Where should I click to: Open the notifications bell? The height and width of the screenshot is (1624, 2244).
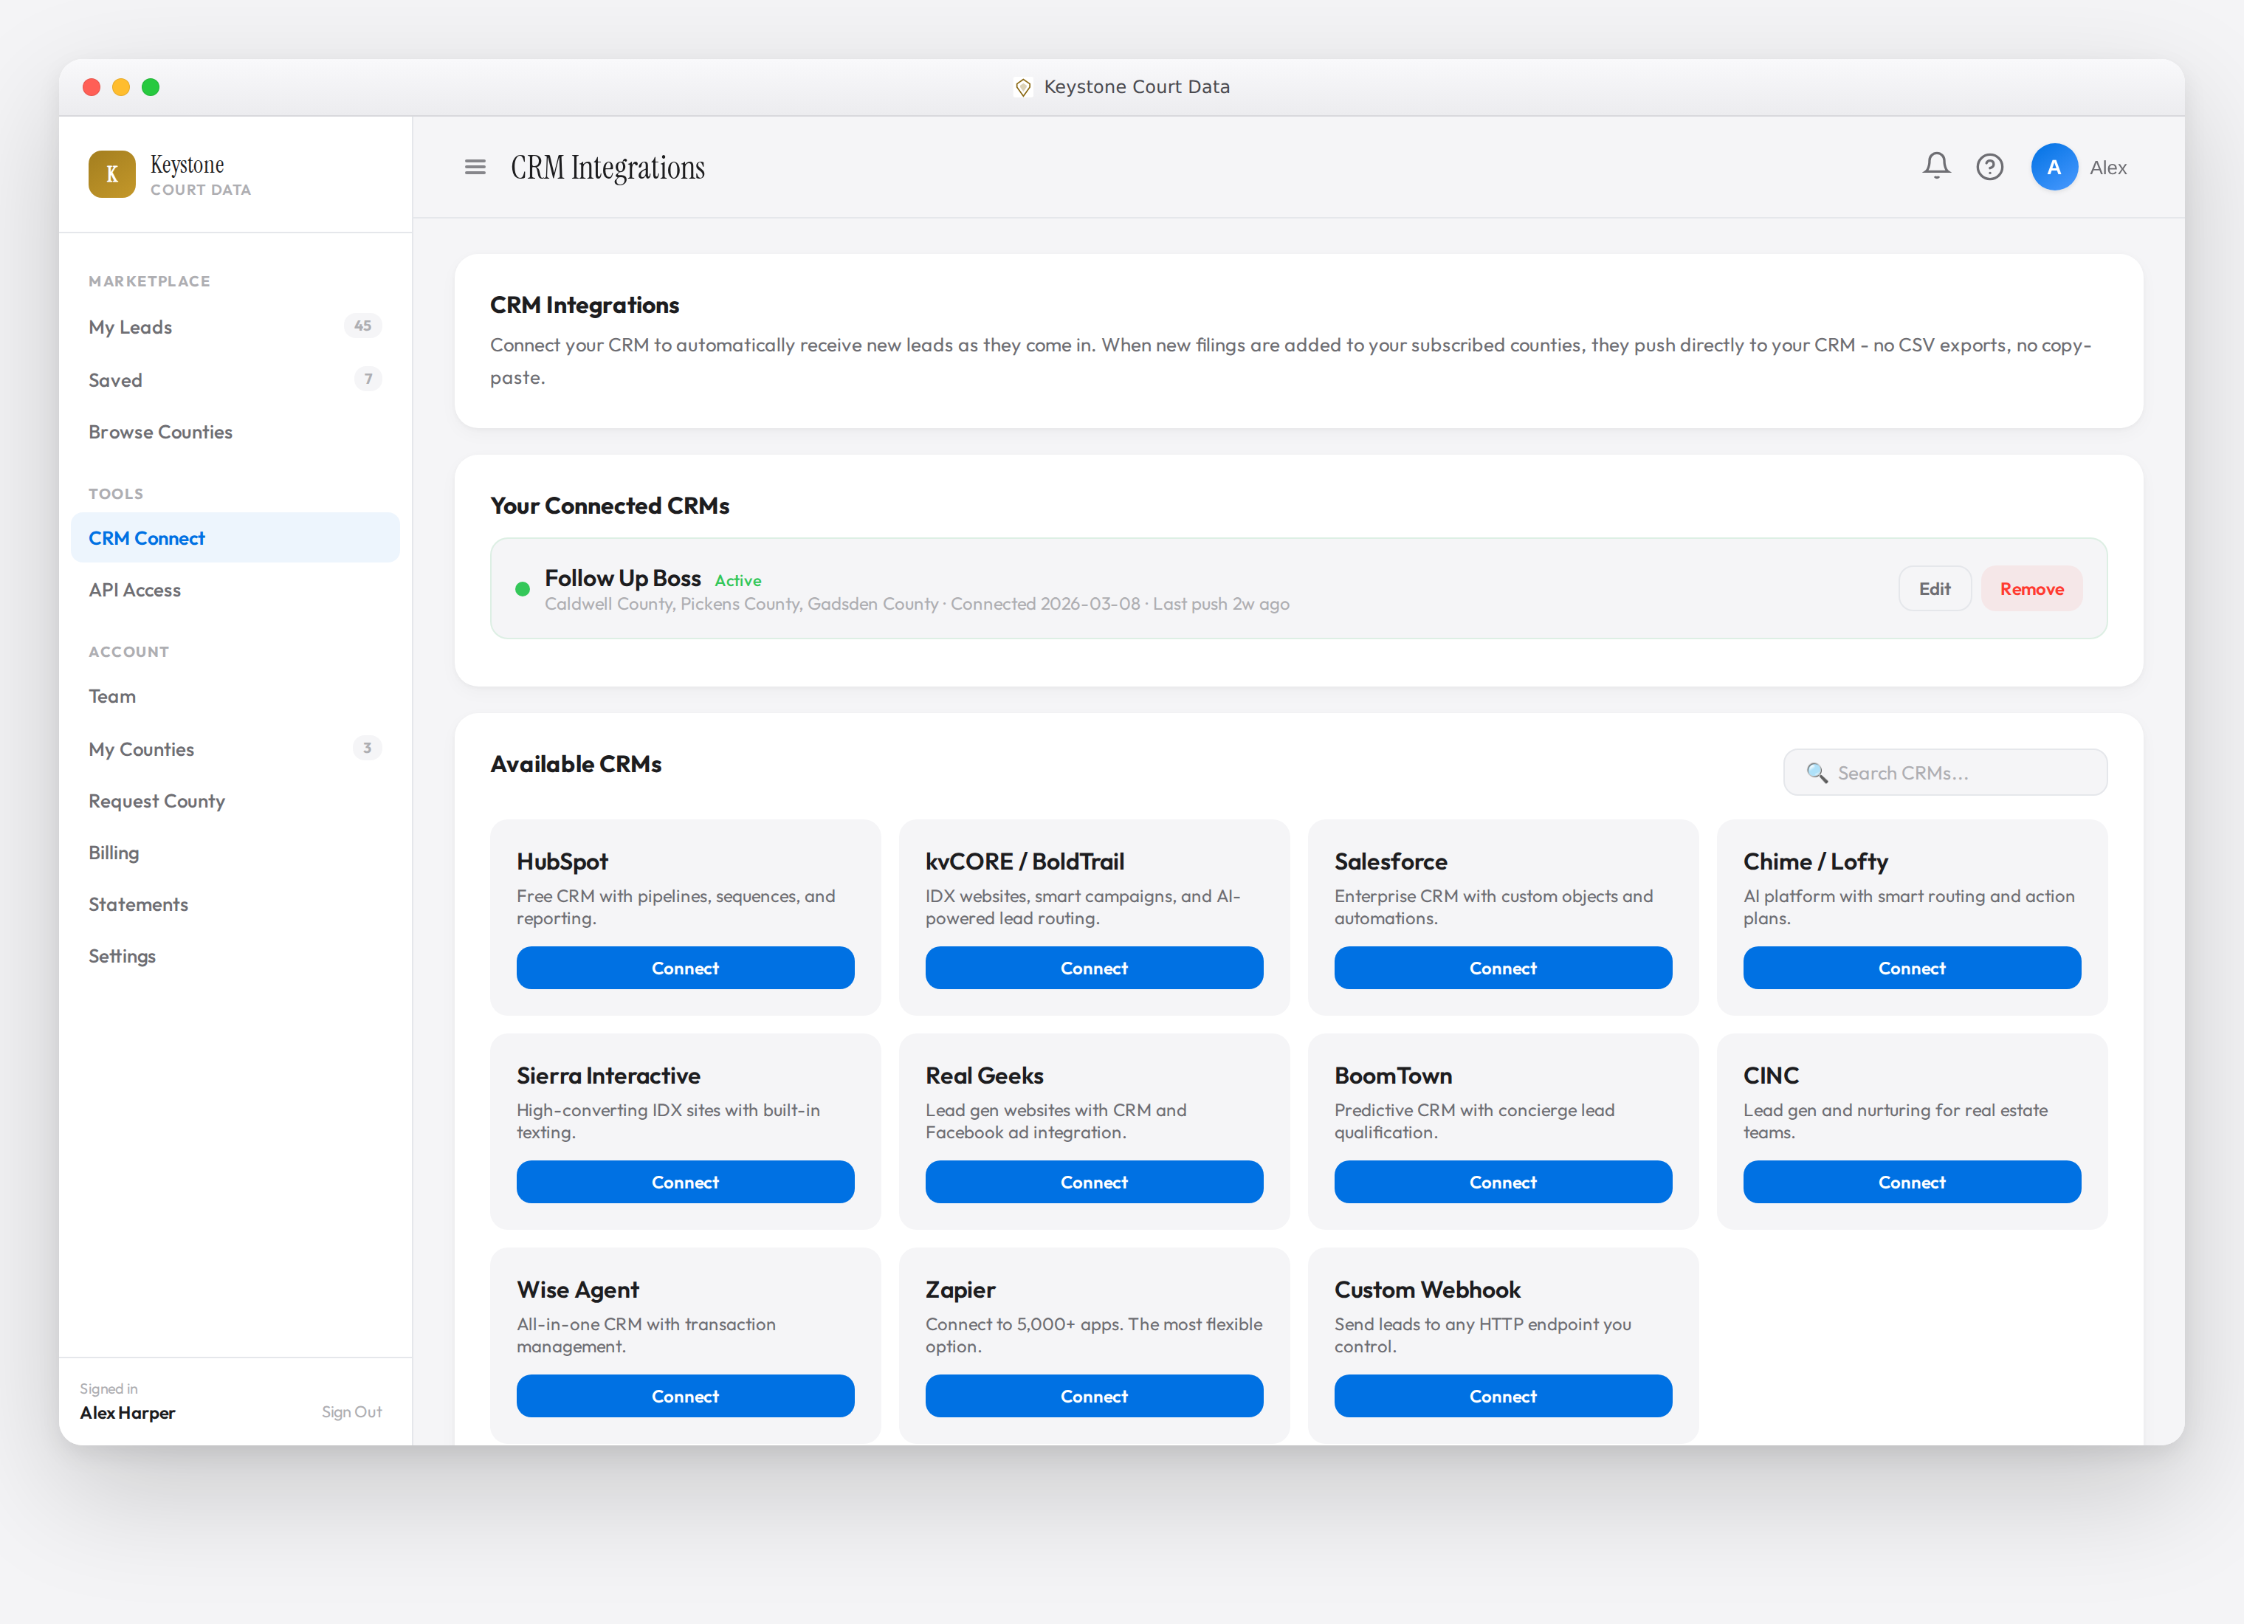(x=1936, y=166)
